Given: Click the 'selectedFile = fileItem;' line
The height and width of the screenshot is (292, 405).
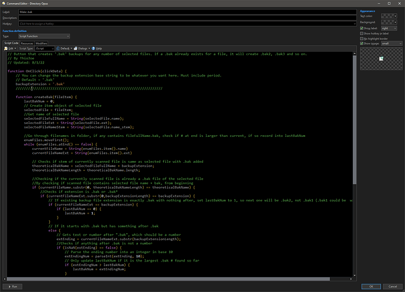Looking at the screenshot, I should point(48,110).
